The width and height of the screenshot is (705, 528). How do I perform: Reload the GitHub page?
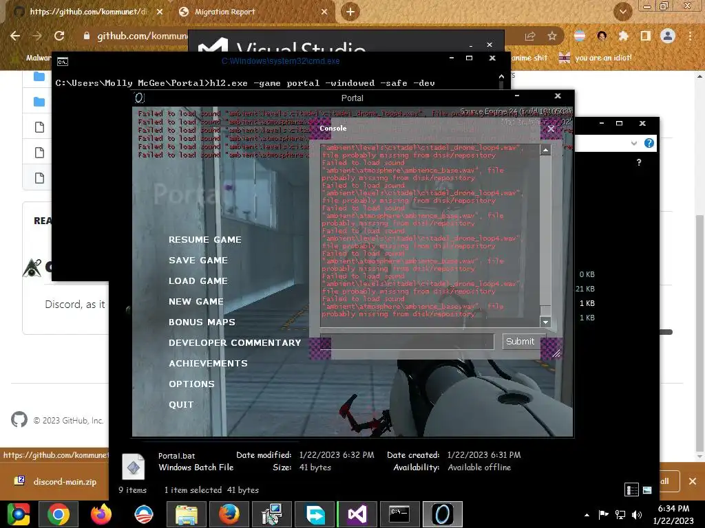tap(59, 36)
